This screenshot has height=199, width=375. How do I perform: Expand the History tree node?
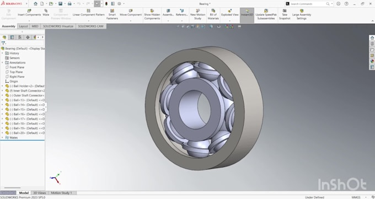click(x=2, y=53)
